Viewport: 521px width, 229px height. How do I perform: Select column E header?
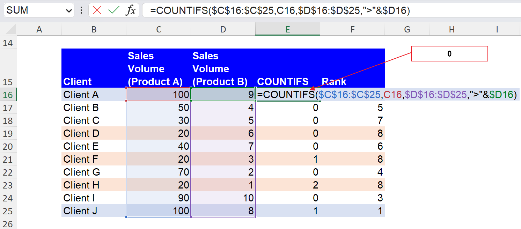[x=288, y=30]
